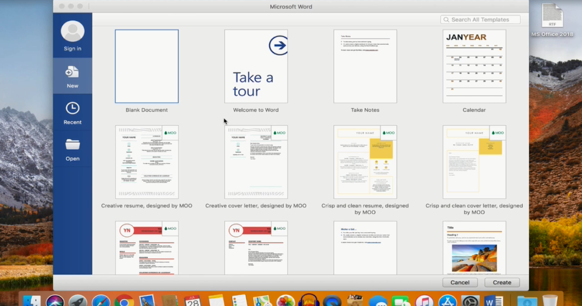Select the Take Notes template
The width and height of the screenshot is (582, 306).
(365, 67)
